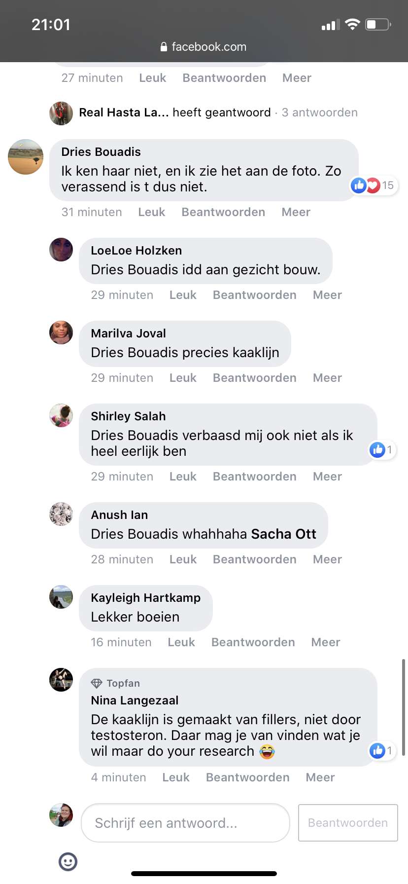Reply to LoeLoe Holzken via Beantwoorden
408x884 pixels.
(255, 295)
